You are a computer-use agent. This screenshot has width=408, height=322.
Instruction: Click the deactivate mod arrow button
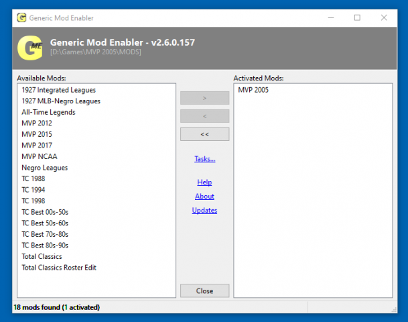point(204,116)
